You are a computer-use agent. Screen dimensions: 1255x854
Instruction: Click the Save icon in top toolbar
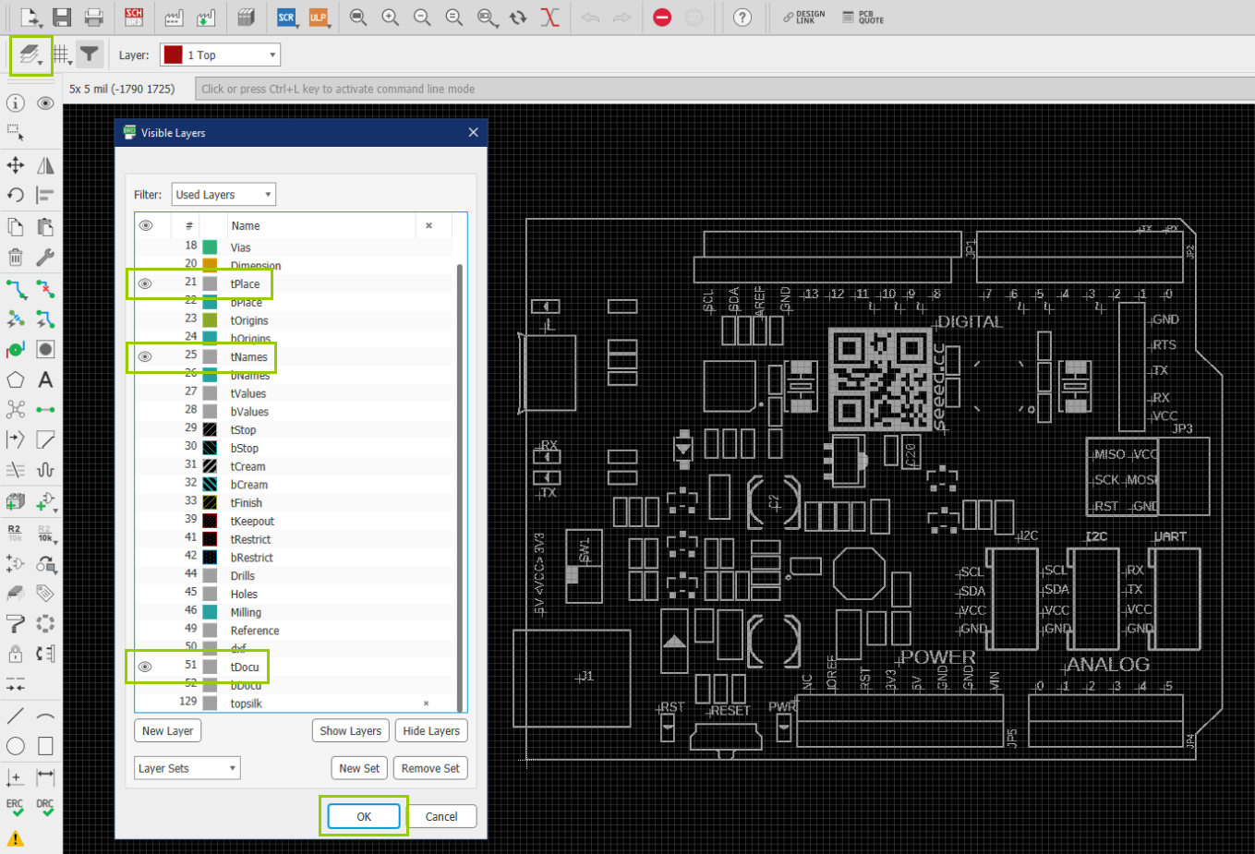pos(62,17)
